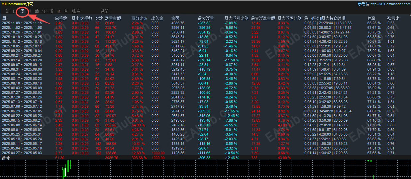Click the 盈亏比 column header
The image size is (411, 179).
tap(393, 18)
